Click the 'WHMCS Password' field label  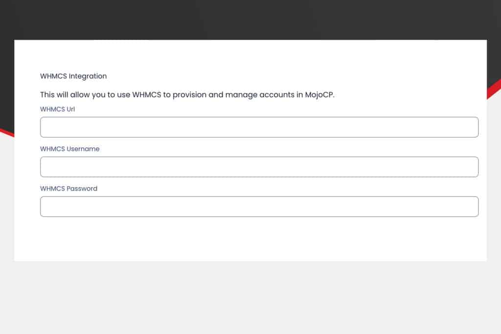pyautogui.click(x=68, y=188)
